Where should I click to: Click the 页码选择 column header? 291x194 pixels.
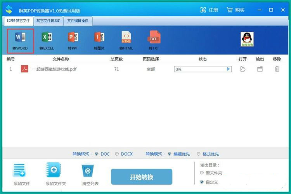point(151,59)
